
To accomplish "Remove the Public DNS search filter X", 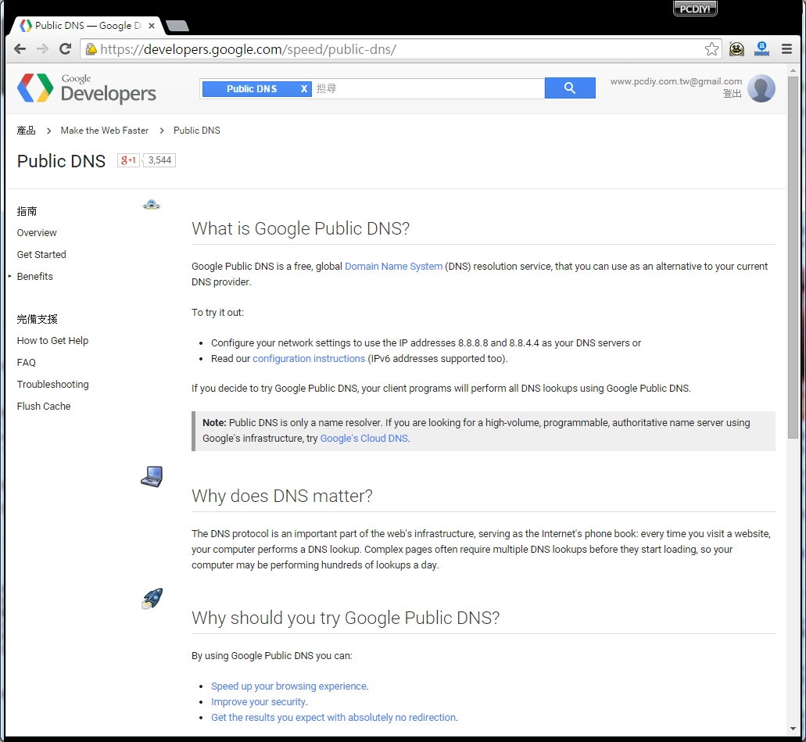I will [x=304, y=89].
